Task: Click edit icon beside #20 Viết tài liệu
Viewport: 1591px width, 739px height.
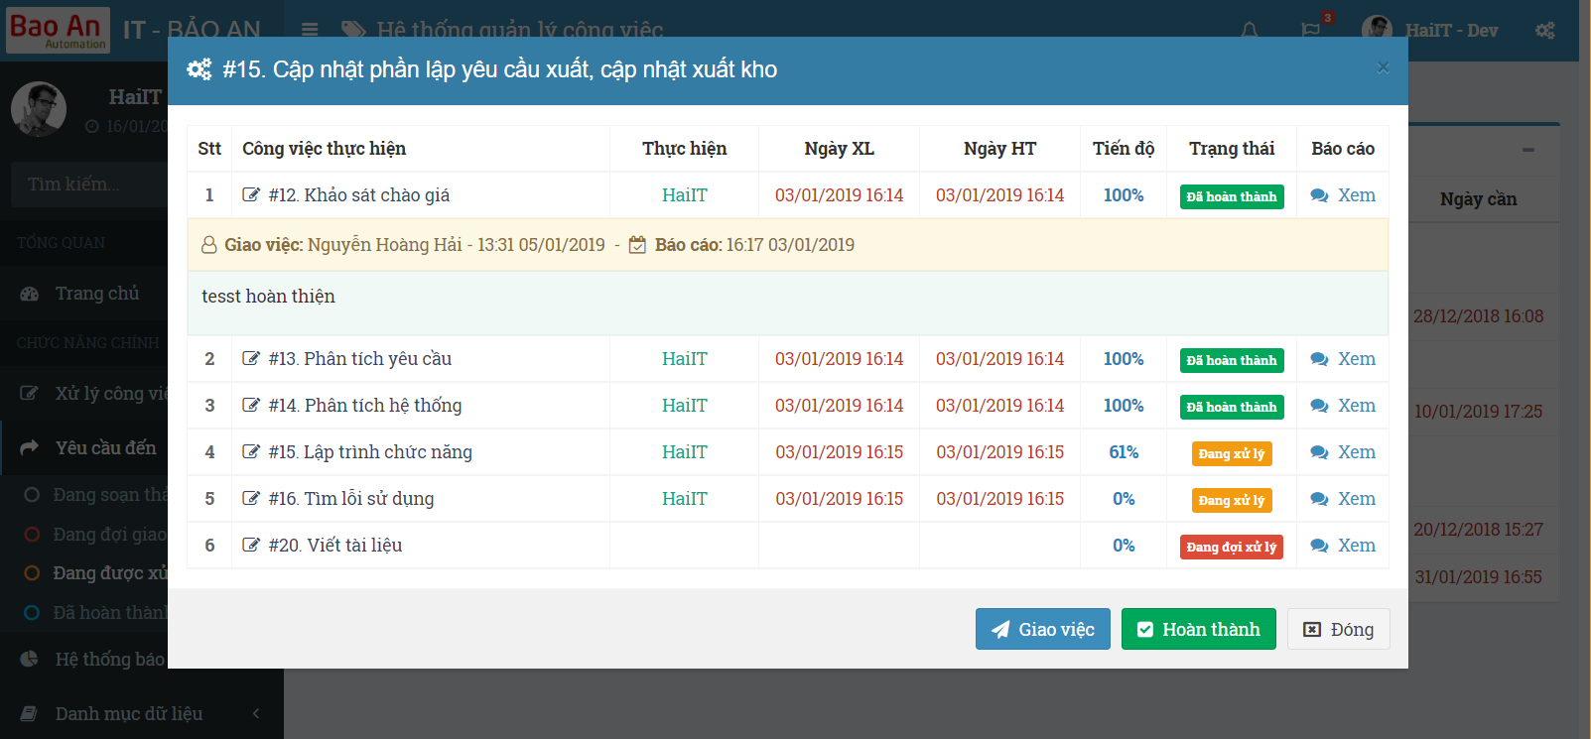Action: 251,546
